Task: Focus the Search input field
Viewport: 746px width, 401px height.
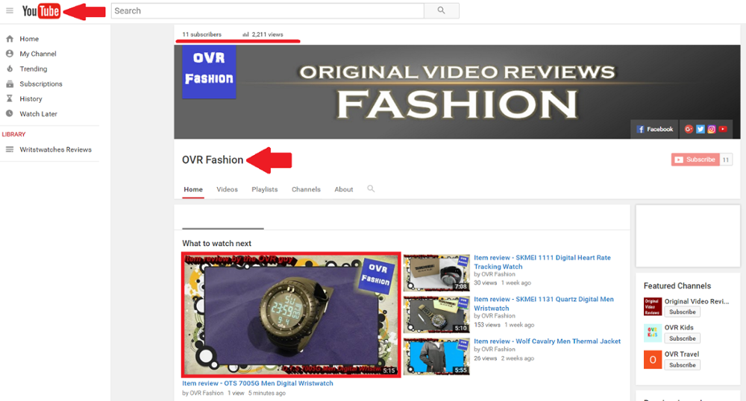Action: coord(267,10)
